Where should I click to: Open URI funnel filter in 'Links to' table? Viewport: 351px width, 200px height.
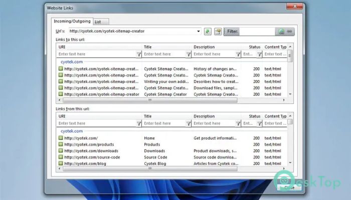tap(139, 54)
